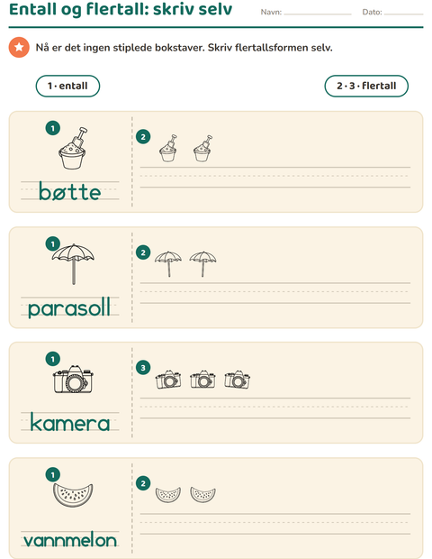Select the '2 · 3 · flertall' pill label
The image size is (432, 559).
click(x=366, y=86)
